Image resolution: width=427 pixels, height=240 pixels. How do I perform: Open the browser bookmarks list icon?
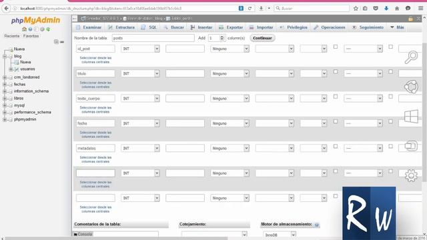coord(365,9)
